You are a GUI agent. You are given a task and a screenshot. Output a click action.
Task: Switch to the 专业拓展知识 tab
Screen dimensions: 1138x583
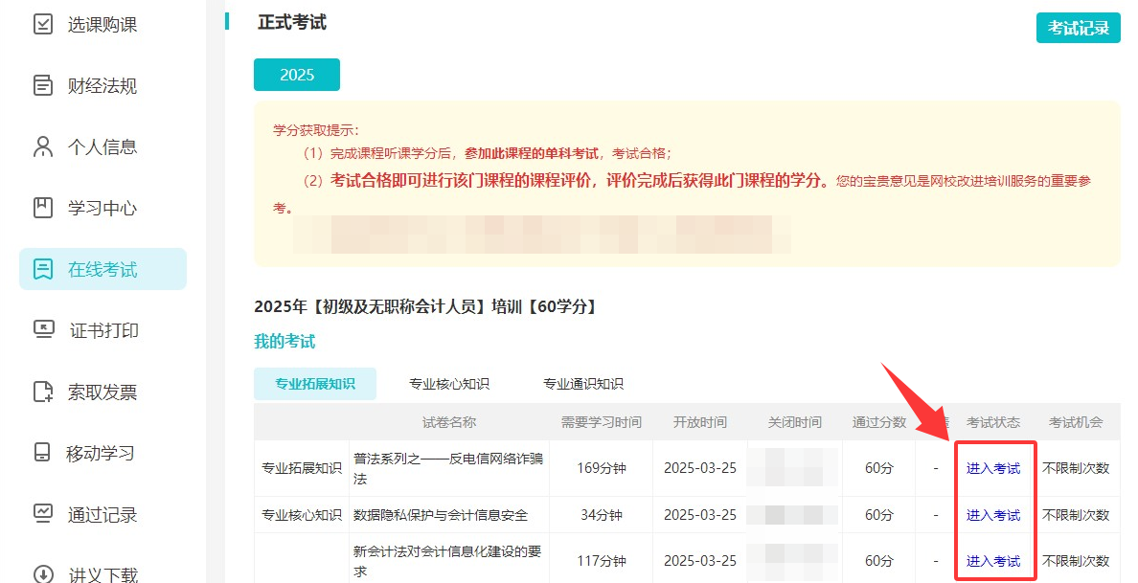tap(315, 384)
